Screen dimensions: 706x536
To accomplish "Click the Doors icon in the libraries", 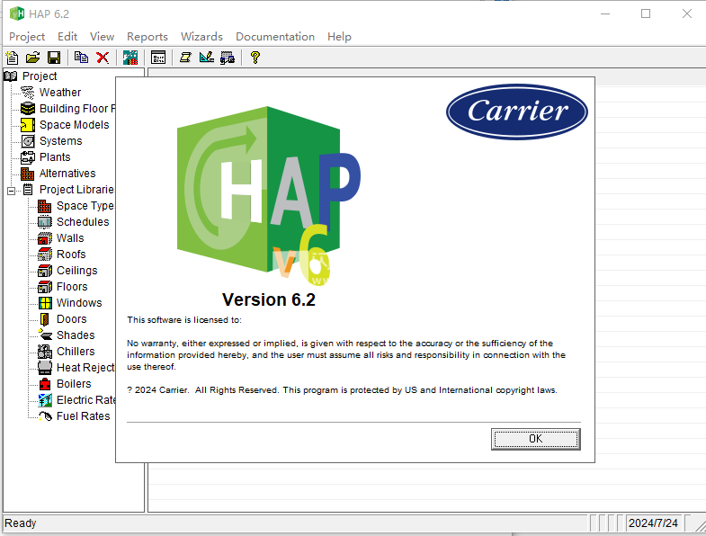I will pos(45,319).
